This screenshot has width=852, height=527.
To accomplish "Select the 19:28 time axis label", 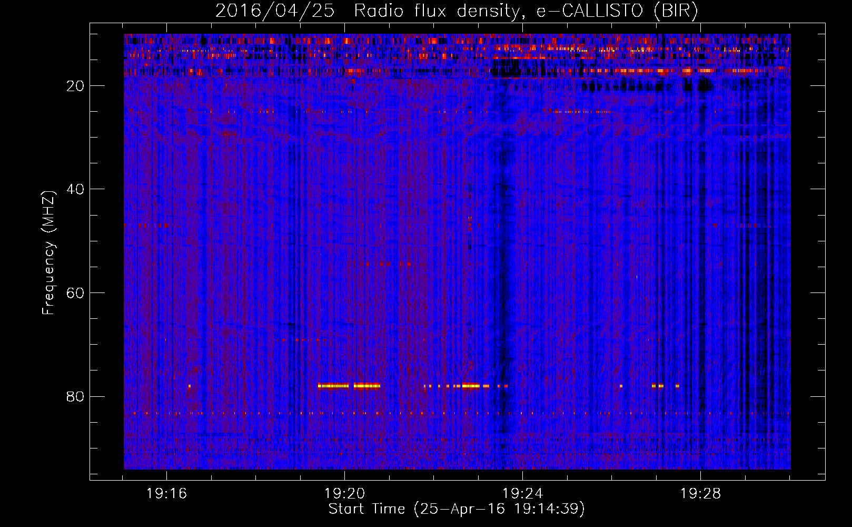I will 700,494.
